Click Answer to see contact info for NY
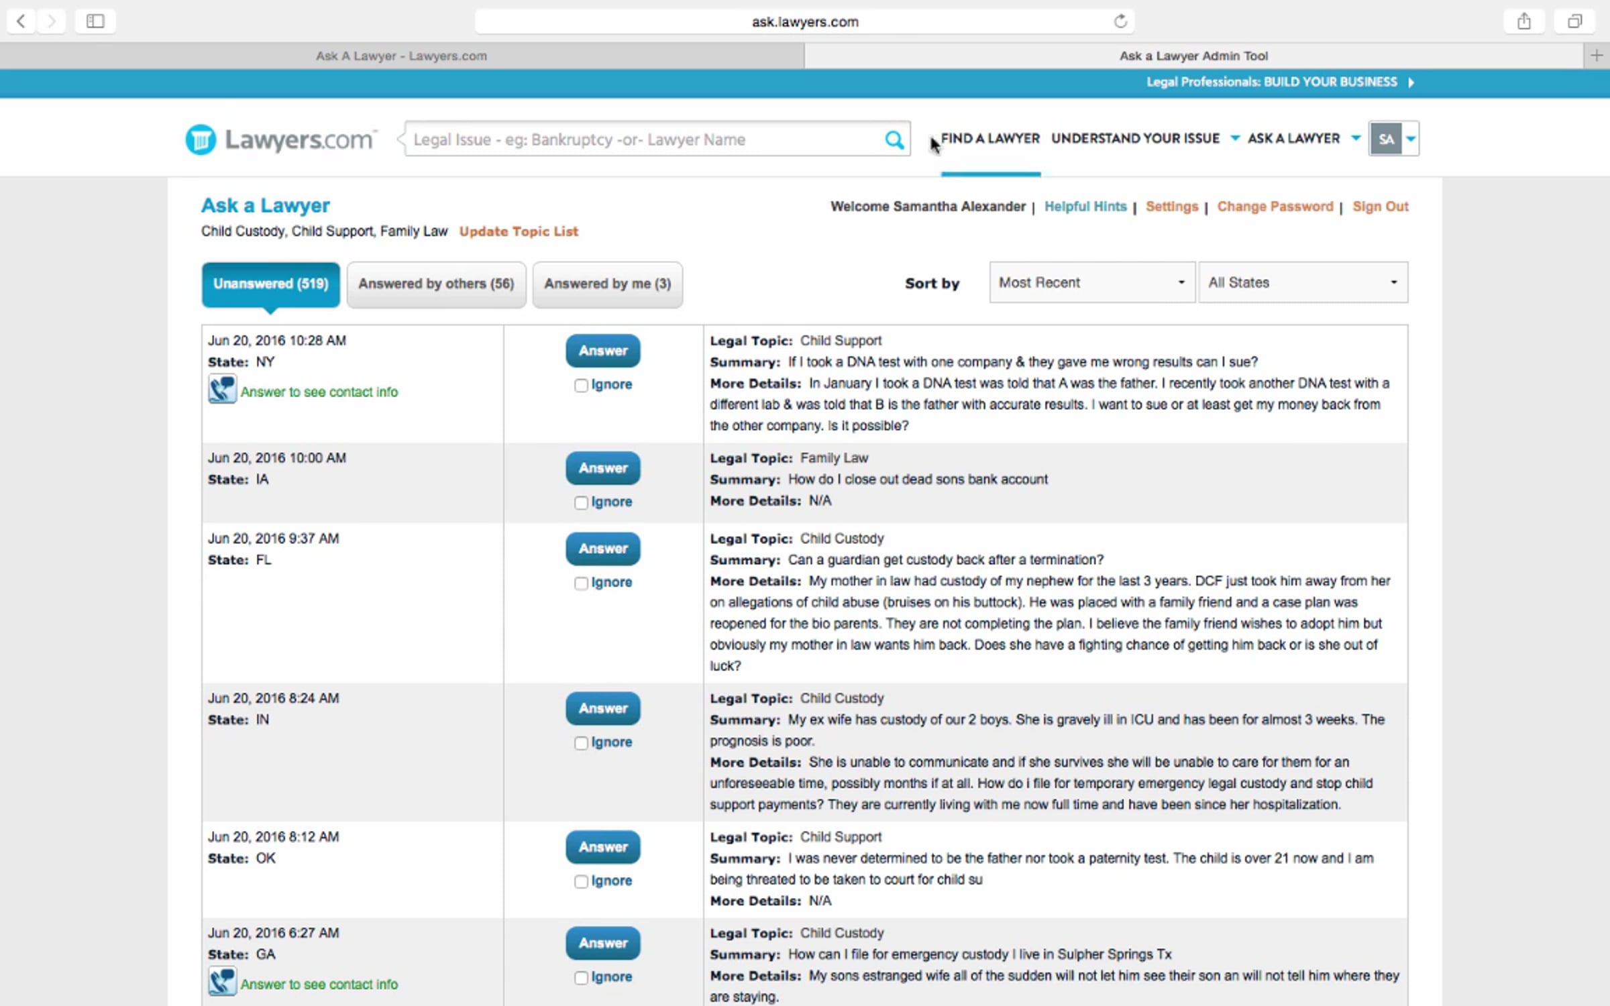This screenshot has height=1006, width=1610. pos(319,392)
